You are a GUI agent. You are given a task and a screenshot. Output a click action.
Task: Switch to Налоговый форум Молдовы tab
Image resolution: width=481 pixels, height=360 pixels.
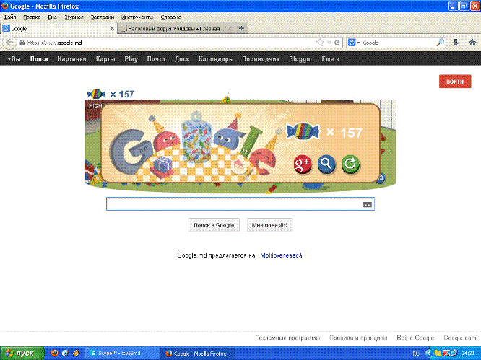[x=176, y=28]
